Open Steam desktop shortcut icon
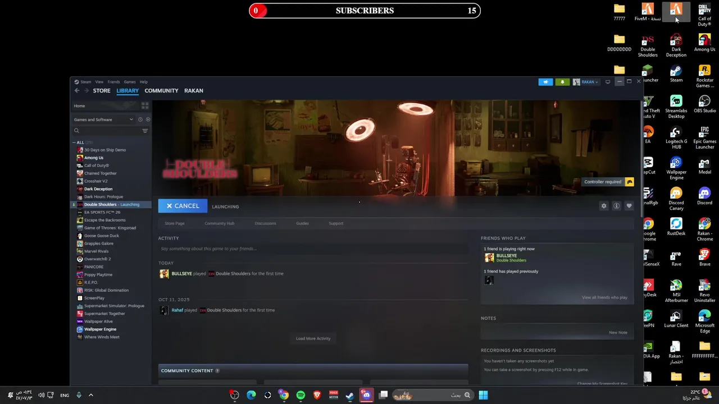This screenshot has height=404, width=719. pos(676,74)
